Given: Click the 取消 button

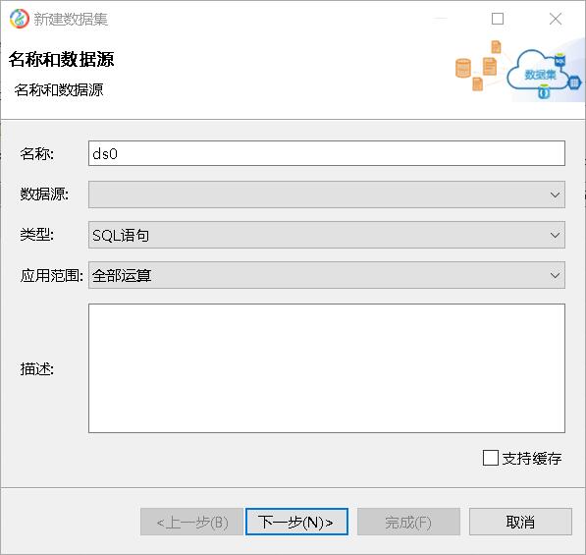Looking at the screenshot, I should click(520, 522).
